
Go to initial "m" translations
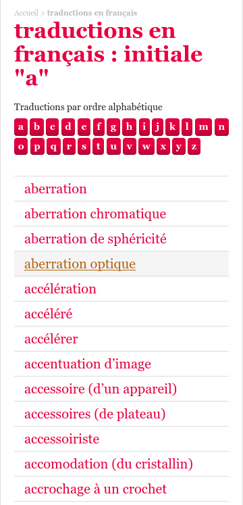tap(203, 127)
